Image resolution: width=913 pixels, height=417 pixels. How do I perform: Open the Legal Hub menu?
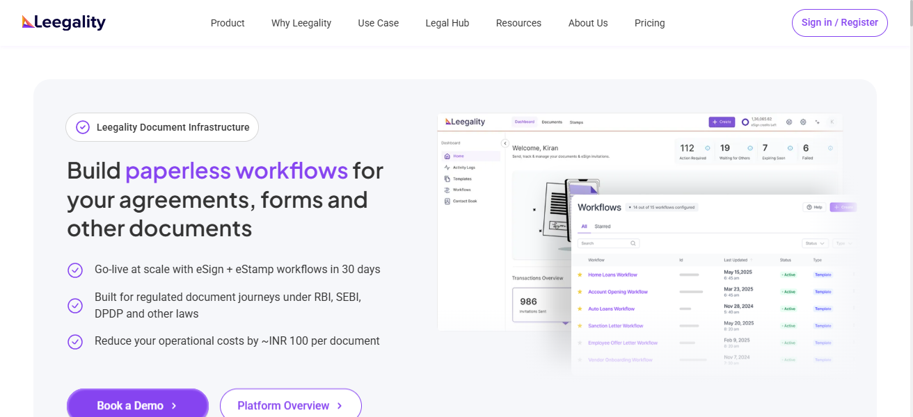click(x=447, y=23)
